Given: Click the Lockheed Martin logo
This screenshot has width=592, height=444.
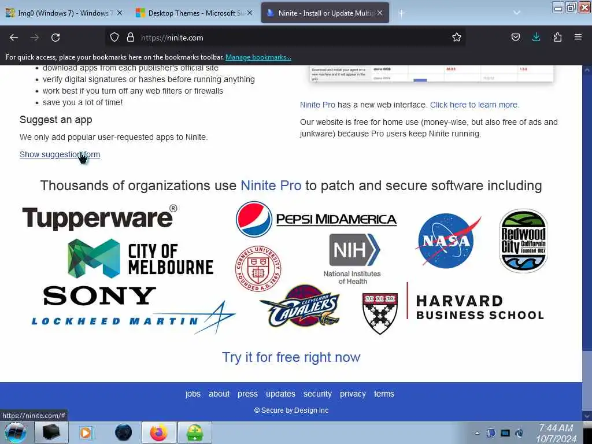Looking at the screenshot, I should [134, 318].
